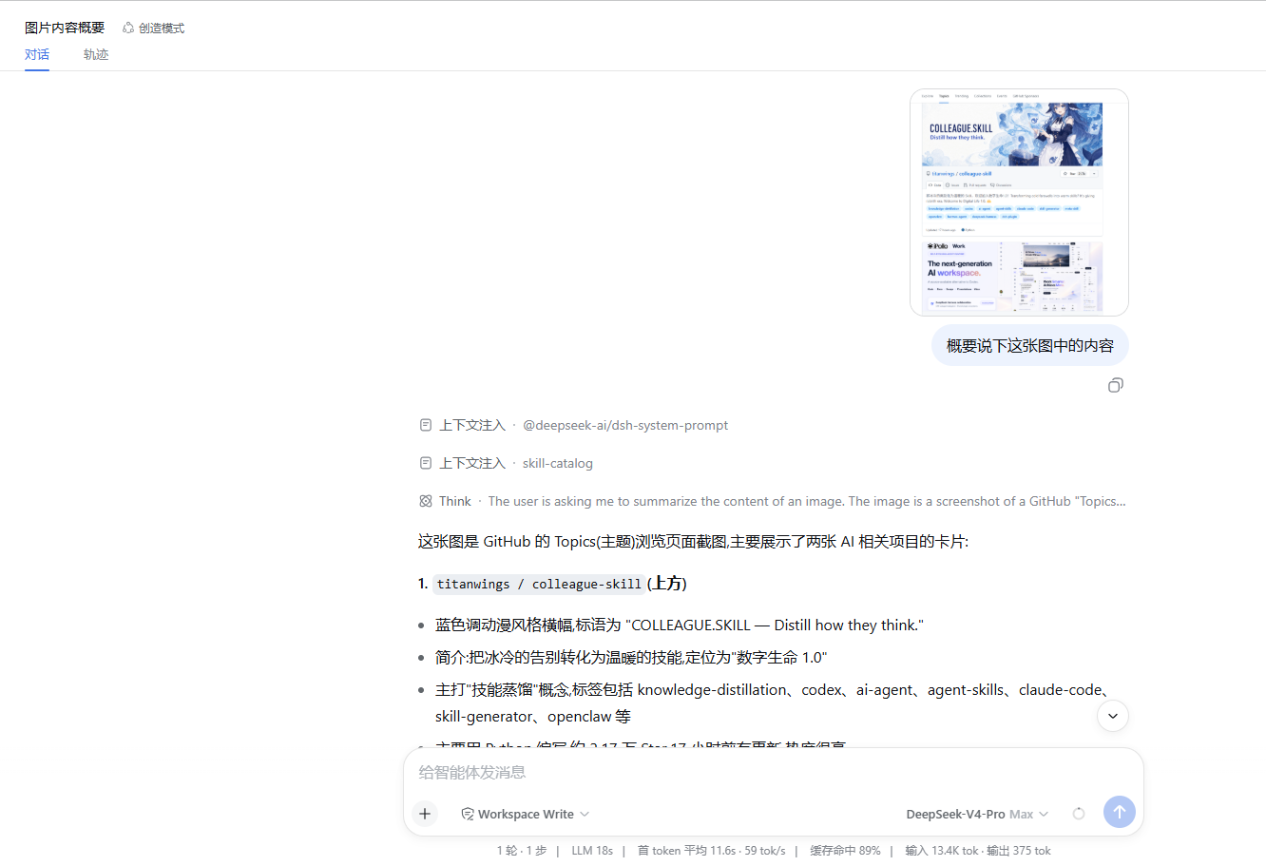Click document icon beside dsh-system-prompt
The image size is (1266, 866).
tap(426, 425)
